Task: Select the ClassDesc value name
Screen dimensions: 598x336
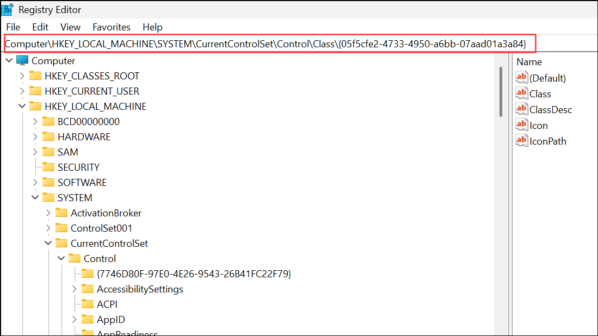Action: point(551,110)
